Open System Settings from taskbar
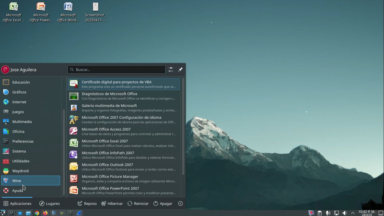 click(x=12, y=213)
